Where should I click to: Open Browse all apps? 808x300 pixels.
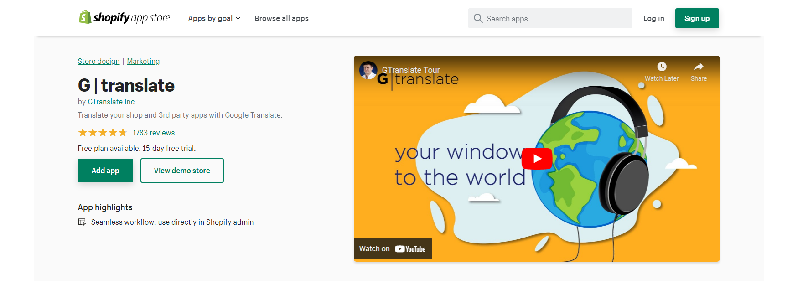[281, 18]
